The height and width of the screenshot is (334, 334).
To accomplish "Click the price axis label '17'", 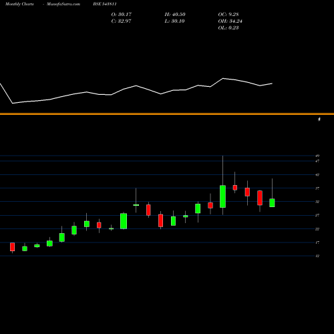I will (x=317, y=242).
